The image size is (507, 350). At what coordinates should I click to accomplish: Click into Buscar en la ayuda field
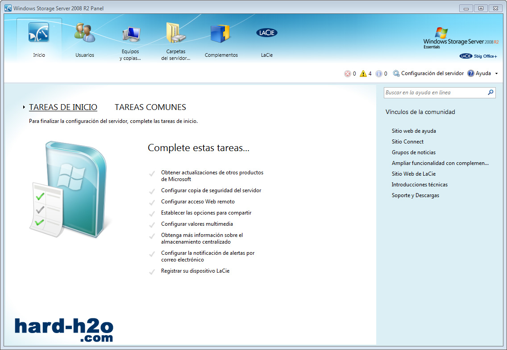[x=436, y=93]
